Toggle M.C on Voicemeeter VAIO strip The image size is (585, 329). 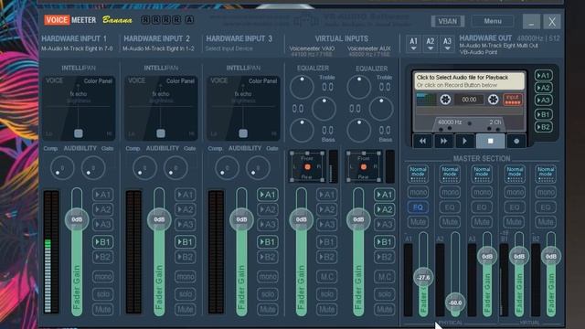pyautogui.click(x=327, y=276)
